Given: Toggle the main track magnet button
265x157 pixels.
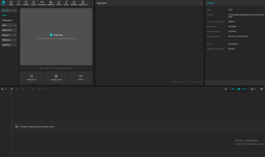Looking at the screenshot, I should click(233, 89).
